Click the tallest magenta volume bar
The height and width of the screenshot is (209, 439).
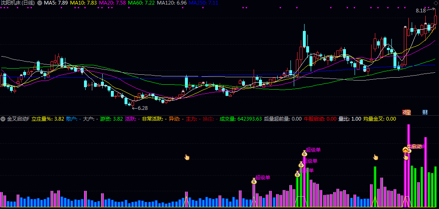click(408, 166)
